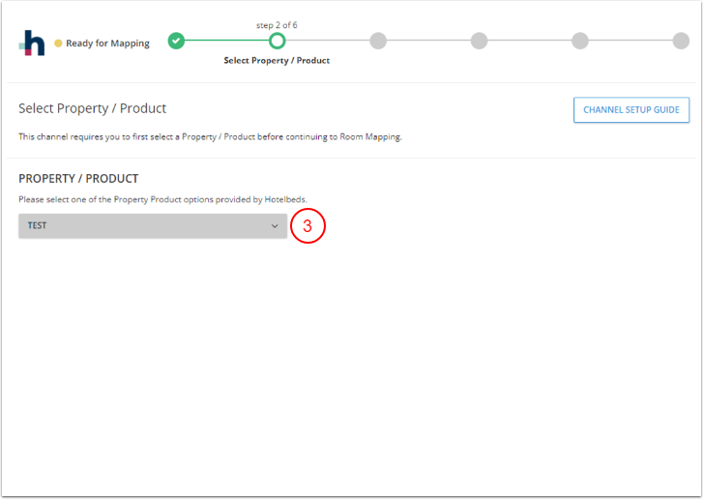703x499 pixels.
Task: Click the Hotelbeds options instruction text
Action: click(x=162, y=199)
